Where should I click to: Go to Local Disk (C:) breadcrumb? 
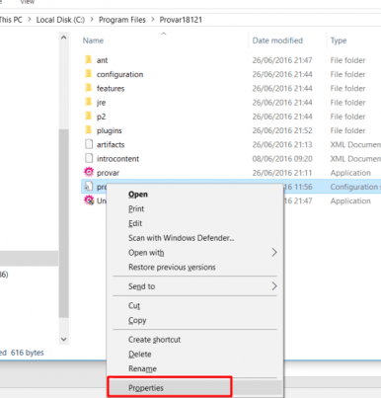point(60,20)
